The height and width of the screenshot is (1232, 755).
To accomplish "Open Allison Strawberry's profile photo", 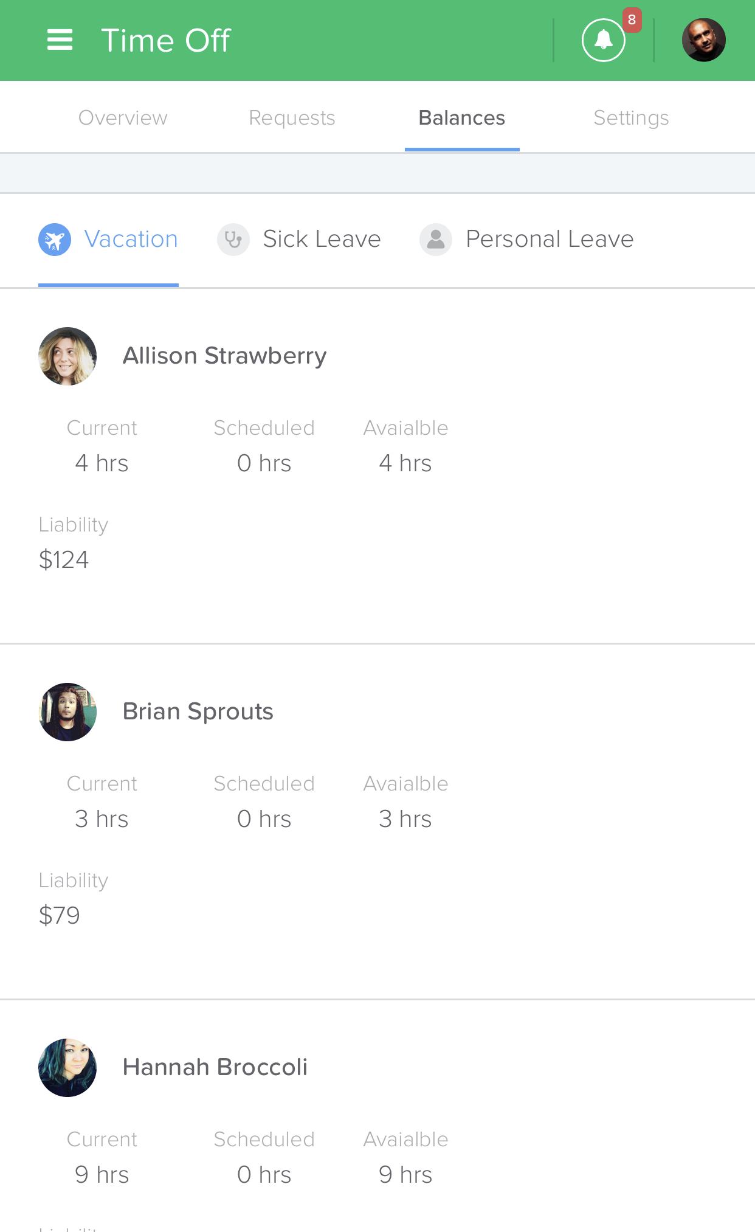I will [67, 356].
